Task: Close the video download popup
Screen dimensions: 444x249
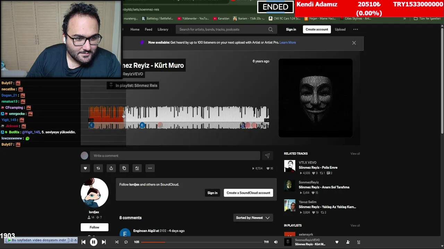Action: 76,240
